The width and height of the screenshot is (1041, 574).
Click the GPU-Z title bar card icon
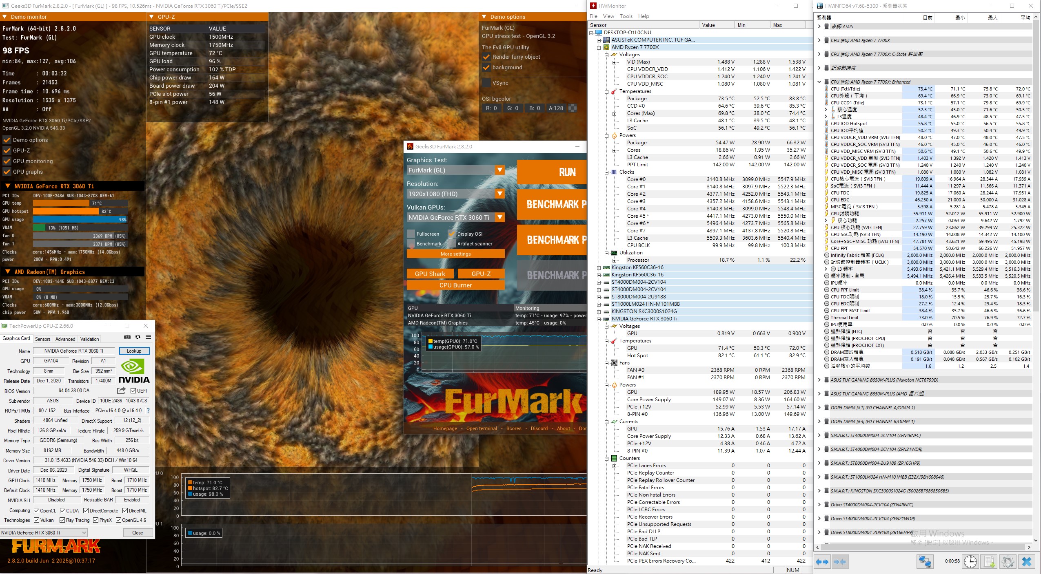4,326
